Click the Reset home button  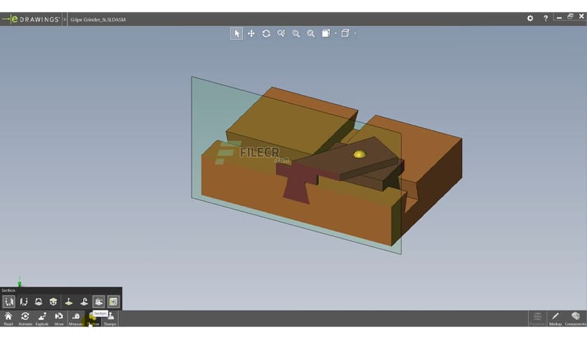coord(8,319)
